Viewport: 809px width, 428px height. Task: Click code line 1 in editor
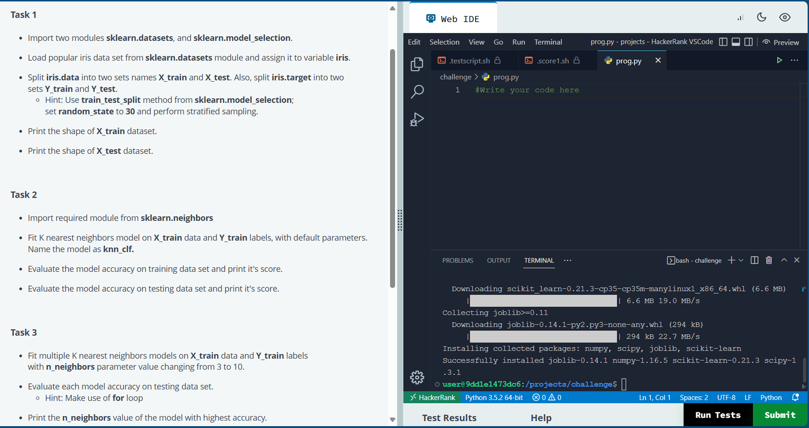click(527, 90)
